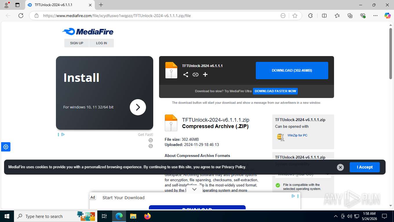View site information lock icon
394x222 pixels.
click(x=37, y=16)
